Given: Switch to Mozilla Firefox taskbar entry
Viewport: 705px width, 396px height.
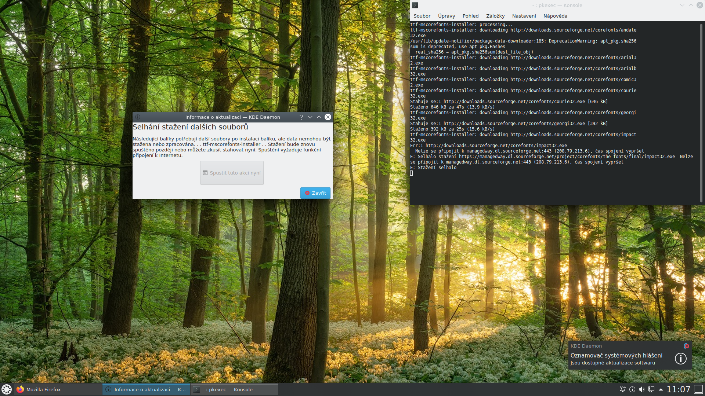Looking at the screenshot, I should (x=58, y=389).
